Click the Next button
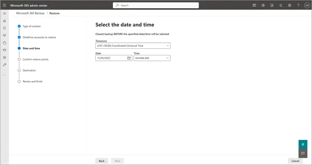The height and width of the screenshot is (165, 312). [x=117, y=161]
